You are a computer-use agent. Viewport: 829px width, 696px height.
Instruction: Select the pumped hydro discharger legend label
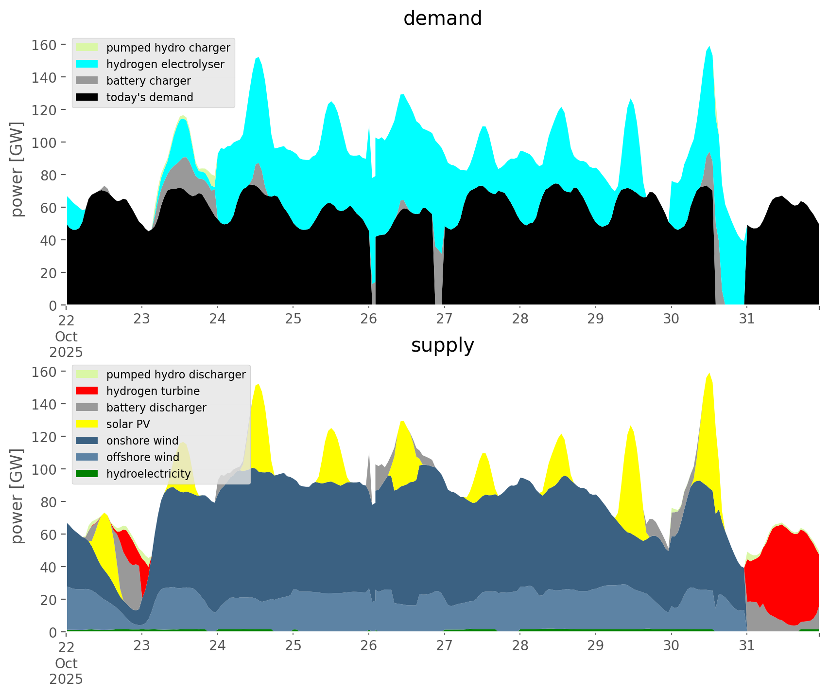click(x=176, y=375)
